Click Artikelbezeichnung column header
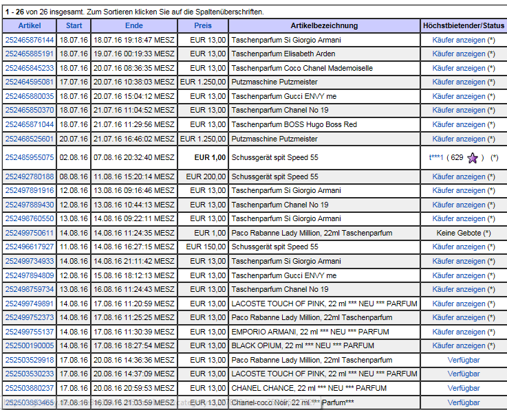The height and width of the screenshot is (410, 507). [324, 26]
